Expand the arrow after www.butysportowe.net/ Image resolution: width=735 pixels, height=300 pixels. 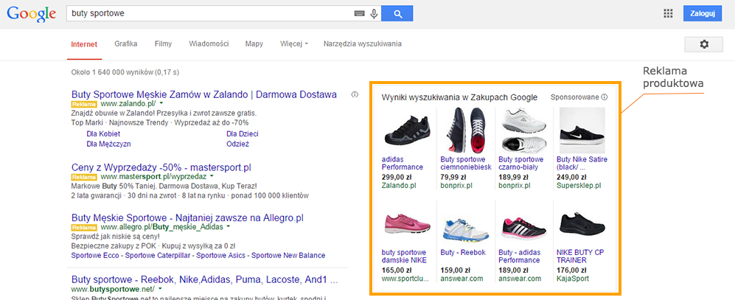click(159, 288)
